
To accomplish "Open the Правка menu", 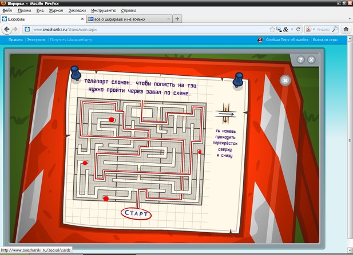I will click(24, 10).
